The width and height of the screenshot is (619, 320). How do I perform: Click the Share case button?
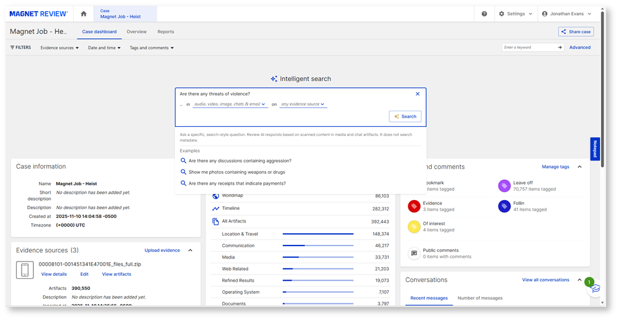[x=576, y=31]
